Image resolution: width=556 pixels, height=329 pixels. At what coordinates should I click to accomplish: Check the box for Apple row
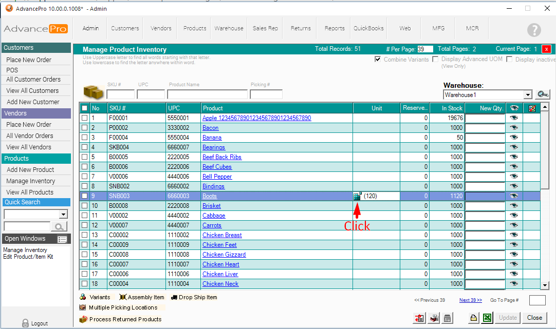84,118
